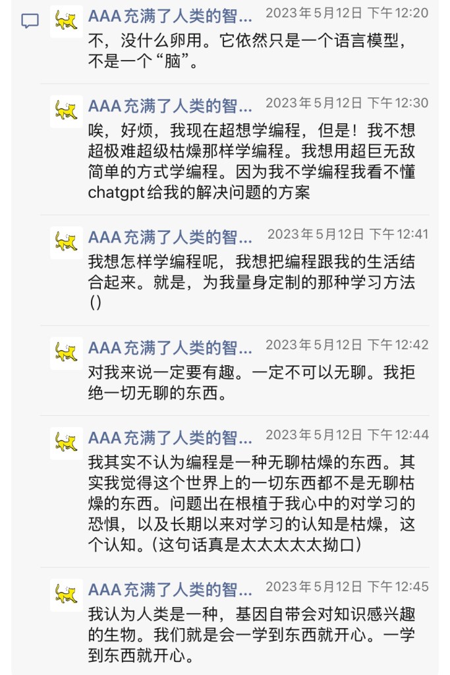Click the comment bubble icon at top left
Image resolution: width=450 pixels, height=675 pixels.
coord(30,21)
